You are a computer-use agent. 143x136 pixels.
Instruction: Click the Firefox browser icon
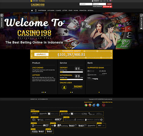click(90, 105)
